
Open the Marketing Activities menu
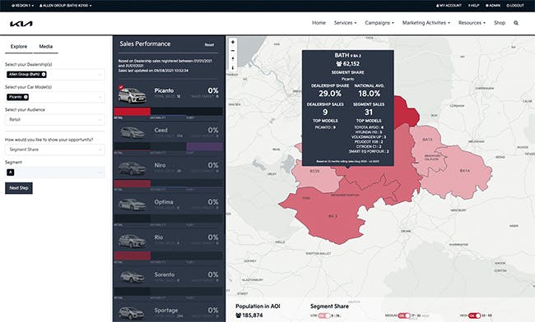(426, 23)
